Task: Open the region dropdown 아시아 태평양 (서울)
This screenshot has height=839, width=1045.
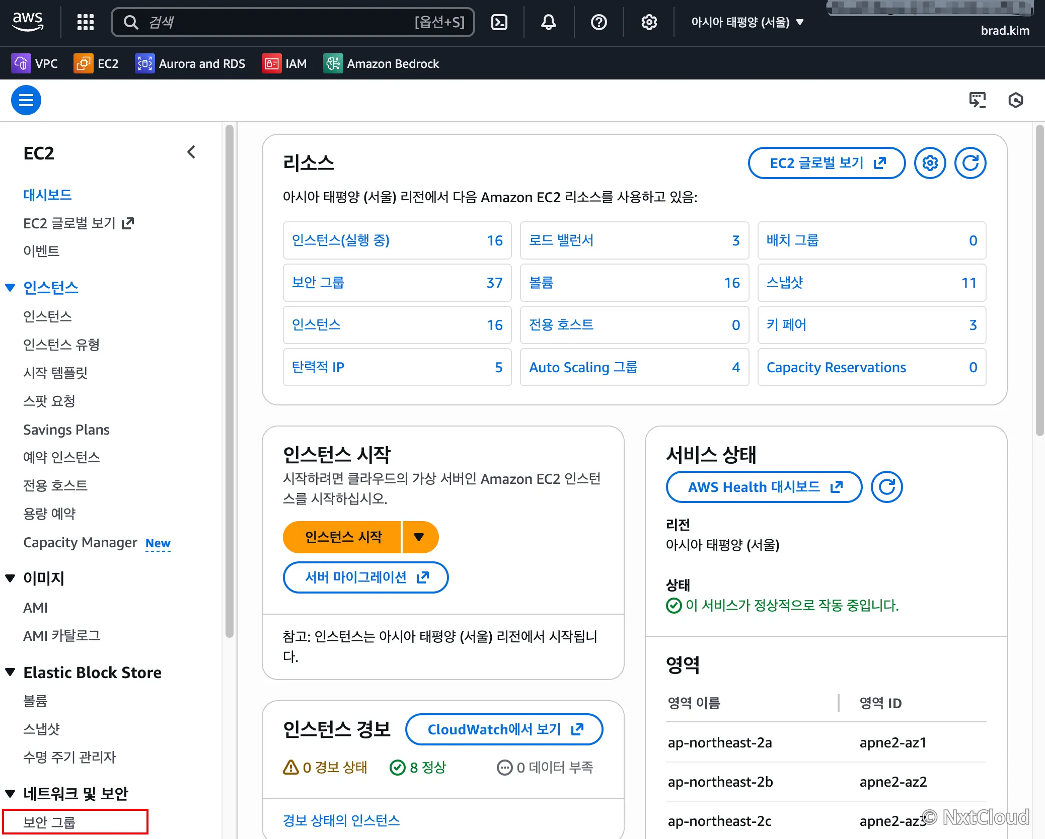Action: [x=747, y=22]
